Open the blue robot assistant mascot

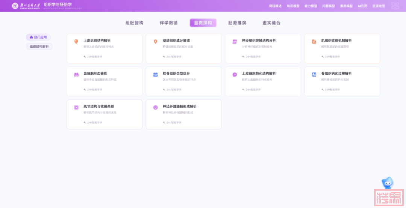[387, 183]
